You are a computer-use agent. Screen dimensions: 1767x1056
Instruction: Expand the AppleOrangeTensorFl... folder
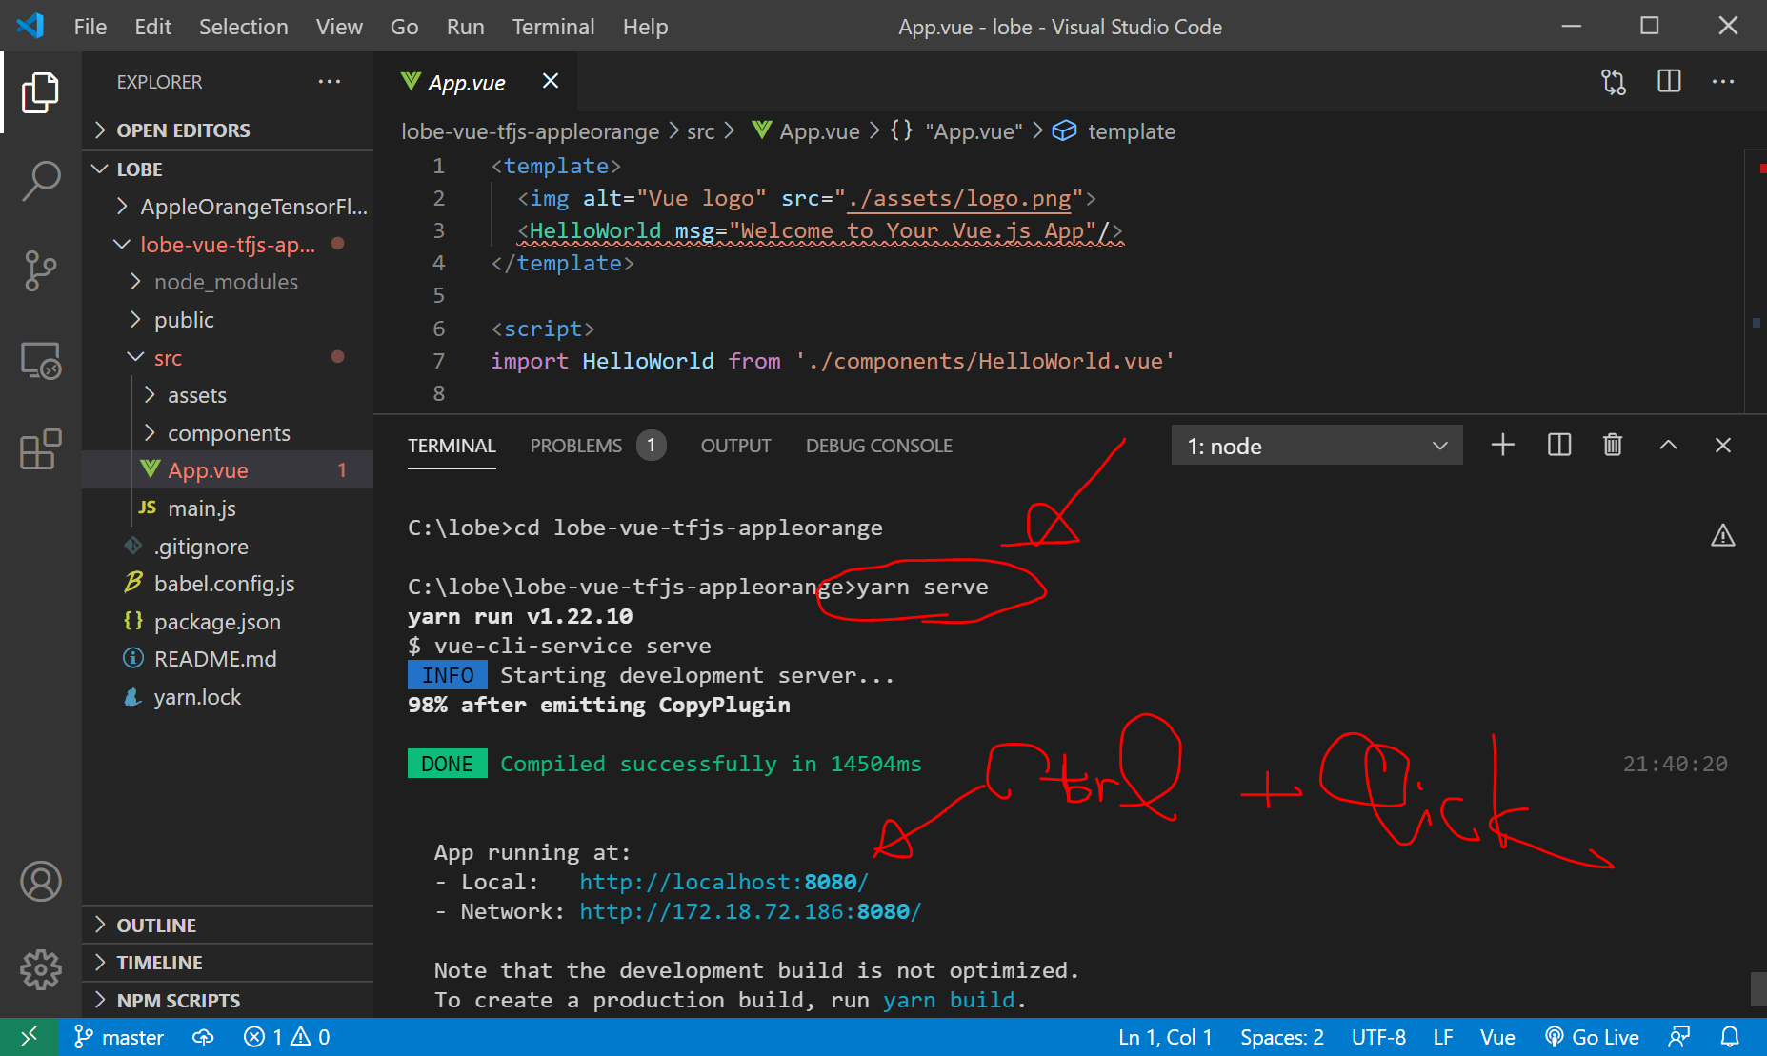click(228, 207)
